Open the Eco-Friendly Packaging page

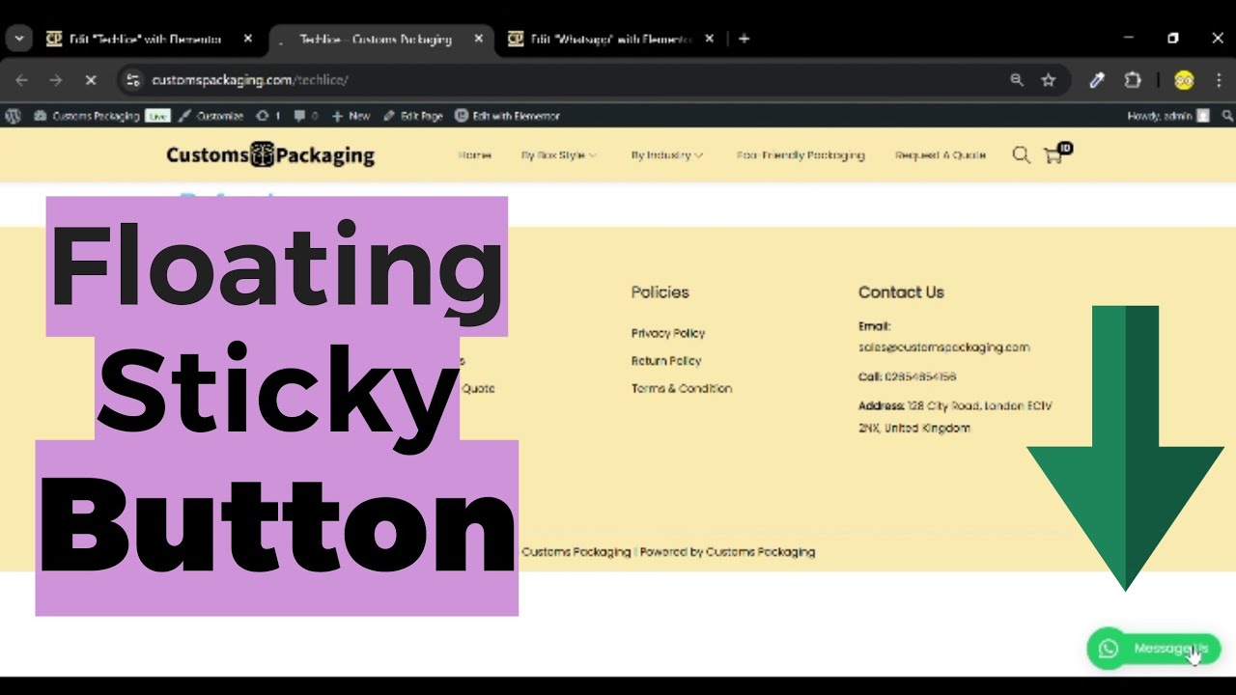(801, 155)
